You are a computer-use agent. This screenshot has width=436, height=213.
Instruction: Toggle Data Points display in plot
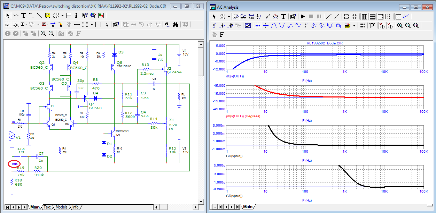328,16
